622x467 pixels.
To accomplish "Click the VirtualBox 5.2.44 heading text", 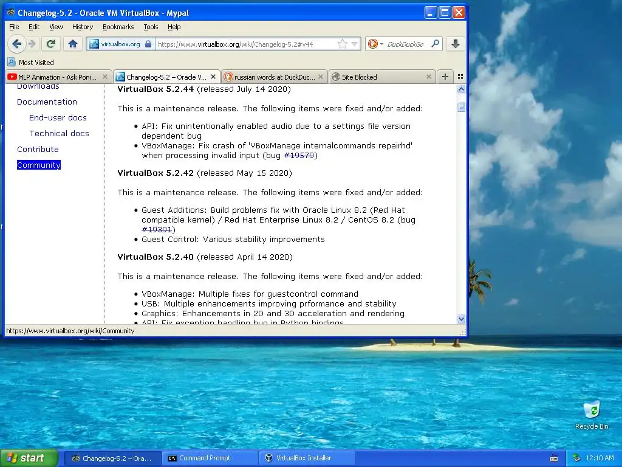I will coord(155,89).
